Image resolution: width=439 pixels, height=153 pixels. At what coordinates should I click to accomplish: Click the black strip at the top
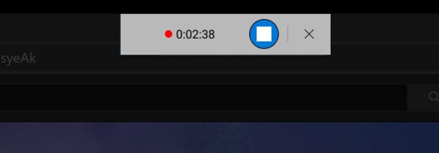[x=219, y=7]
